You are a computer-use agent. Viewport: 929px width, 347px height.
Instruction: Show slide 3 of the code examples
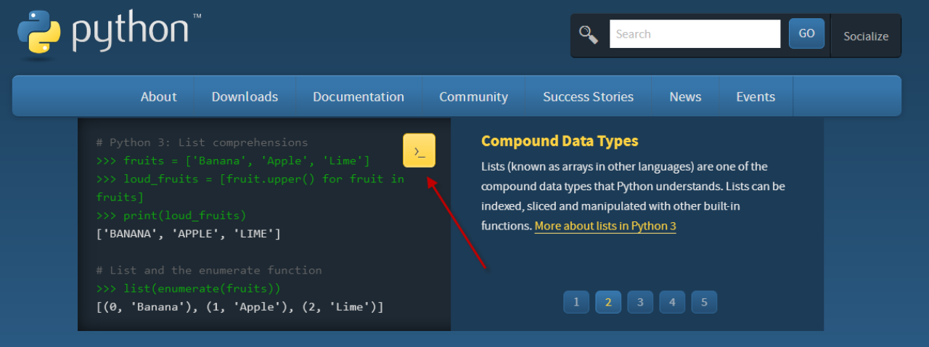point(640,302)
